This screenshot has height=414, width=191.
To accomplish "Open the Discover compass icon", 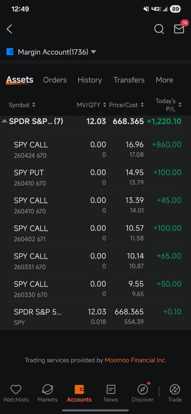I will [143, 389].
